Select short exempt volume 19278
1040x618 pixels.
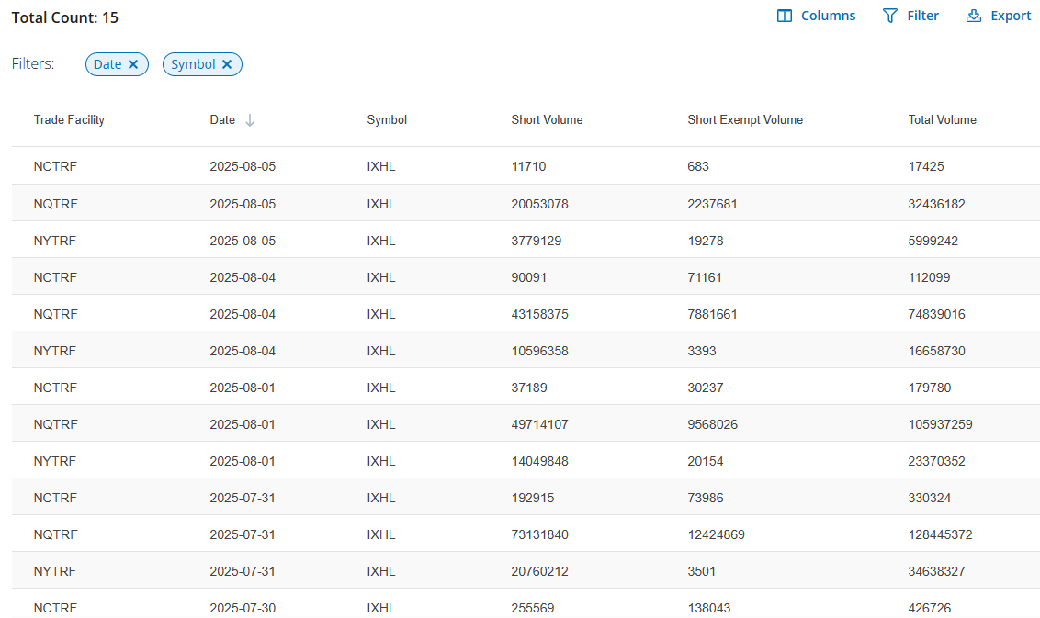[x=705, y=241]
